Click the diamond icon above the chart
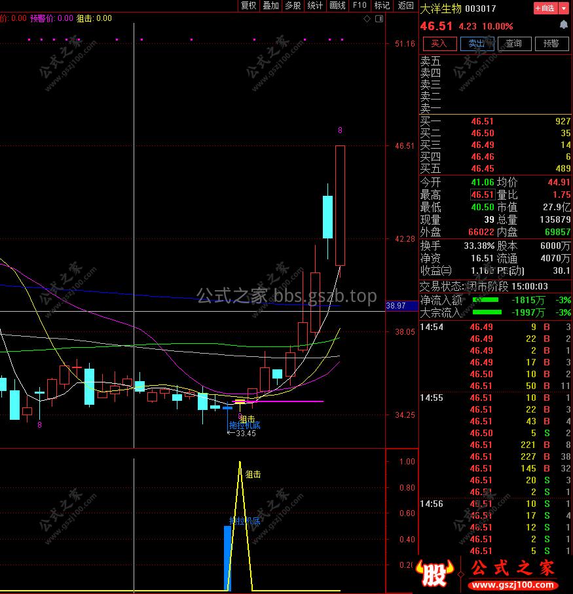 pyautogui.click(x=367, y=18)
